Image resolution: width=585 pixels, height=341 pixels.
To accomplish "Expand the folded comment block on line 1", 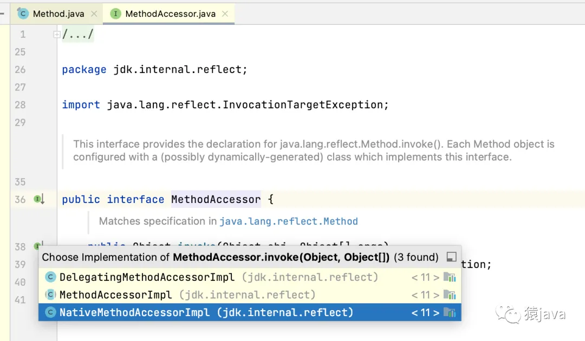I will pyautogui.click(x=56, y=35).
